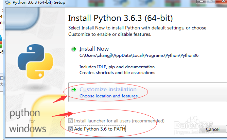The height and width of the screenshot is (140, 227).
Task: Click 'Choose location and features' text
Action: tap(108, 96)
